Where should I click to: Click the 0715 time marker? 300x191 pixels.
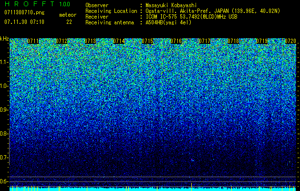(147, 41)
